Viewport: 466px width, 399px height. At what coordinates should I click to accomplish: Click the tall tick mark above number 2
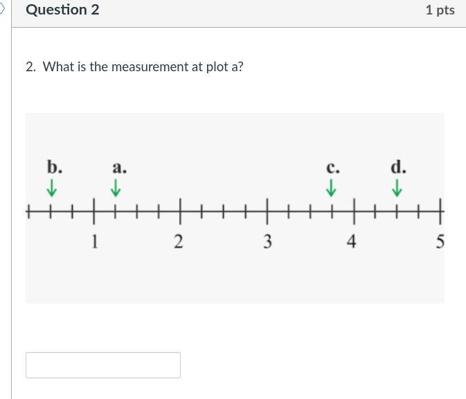click(x=181, y=210)
